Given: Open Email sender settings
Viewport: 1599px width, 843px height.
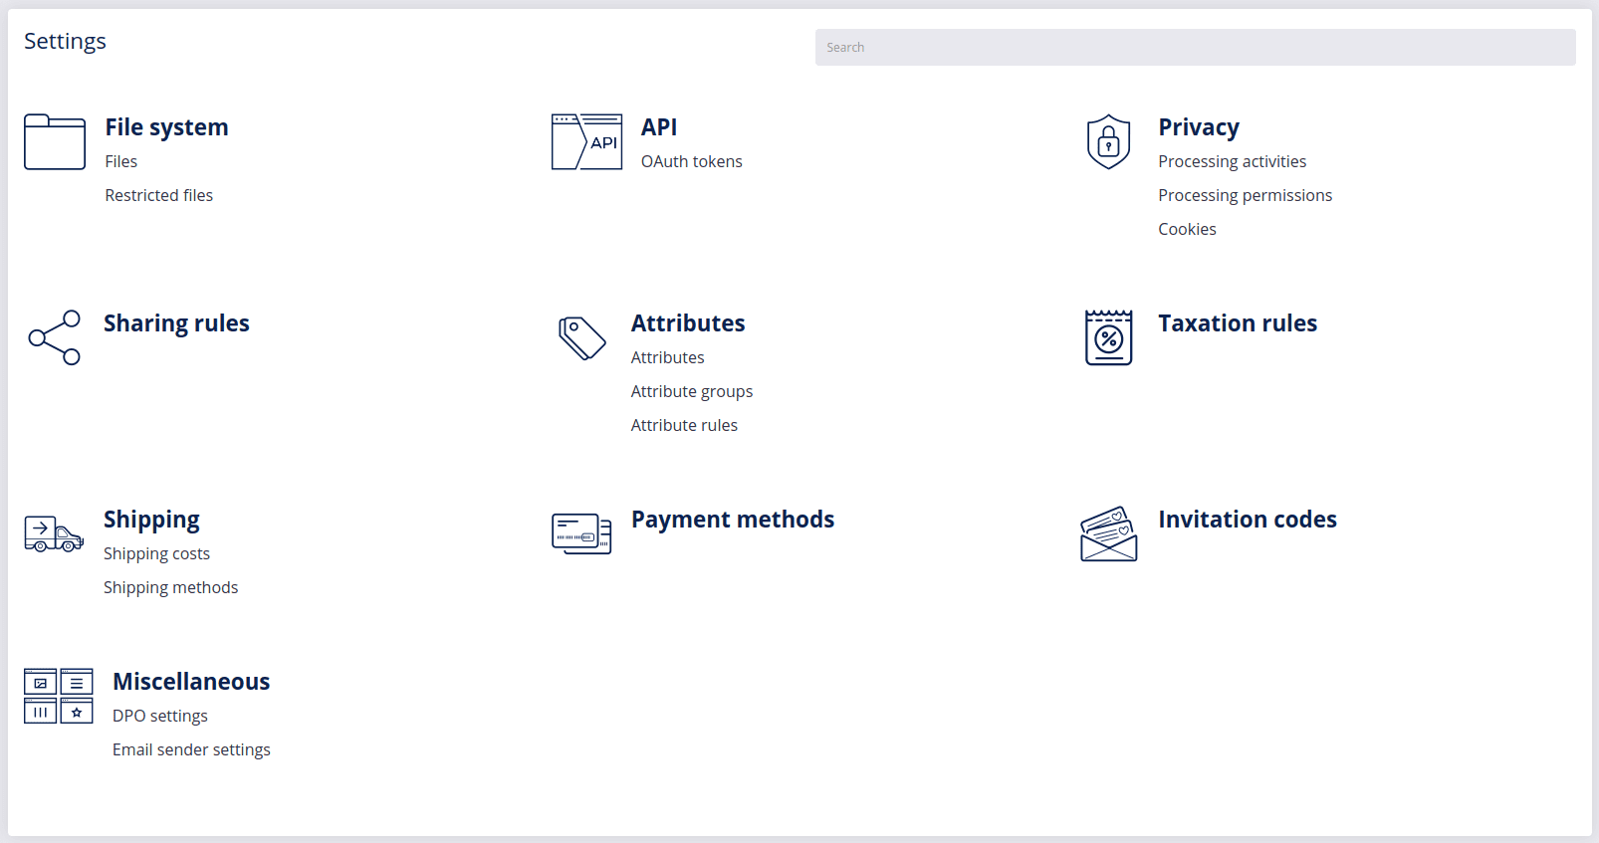Looking at the screenshot, I should coord(191,749).
